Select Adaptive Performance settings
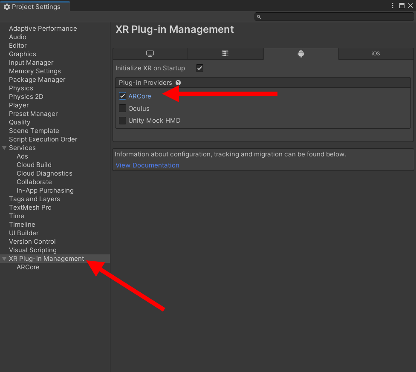 tap(43, 29)
